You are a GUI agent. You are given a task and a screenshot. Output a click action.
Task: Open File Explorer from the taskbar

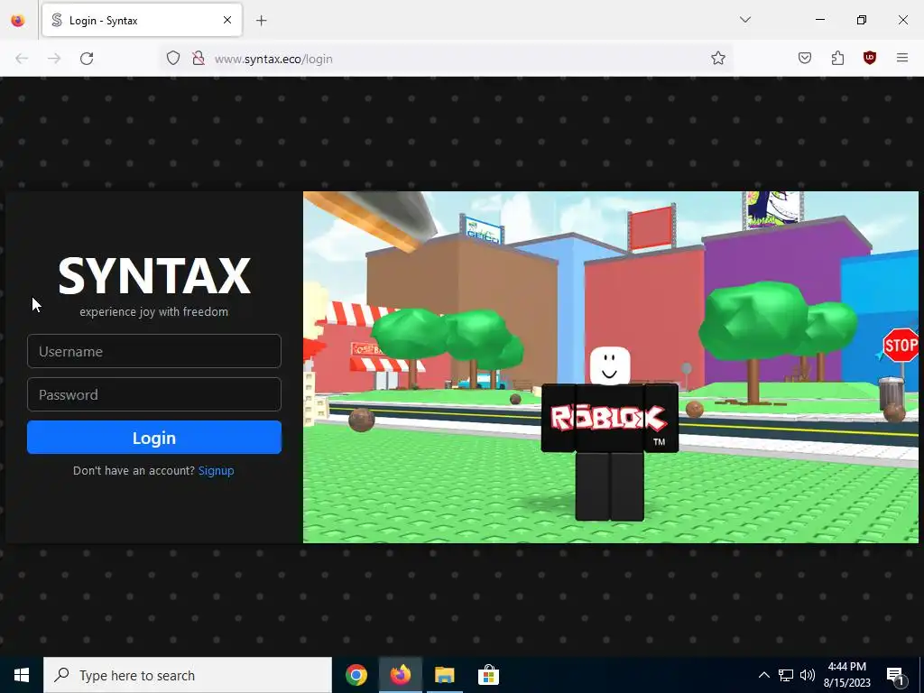445,675
